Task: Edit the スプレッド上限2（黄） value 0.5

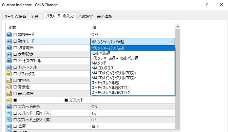Action: [131, 120]
